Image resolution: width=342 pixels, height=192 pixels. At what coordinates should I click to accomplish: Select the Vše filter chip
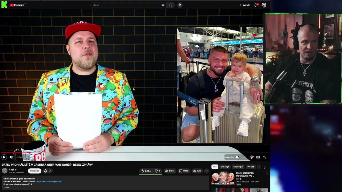(x=215, y=167)
